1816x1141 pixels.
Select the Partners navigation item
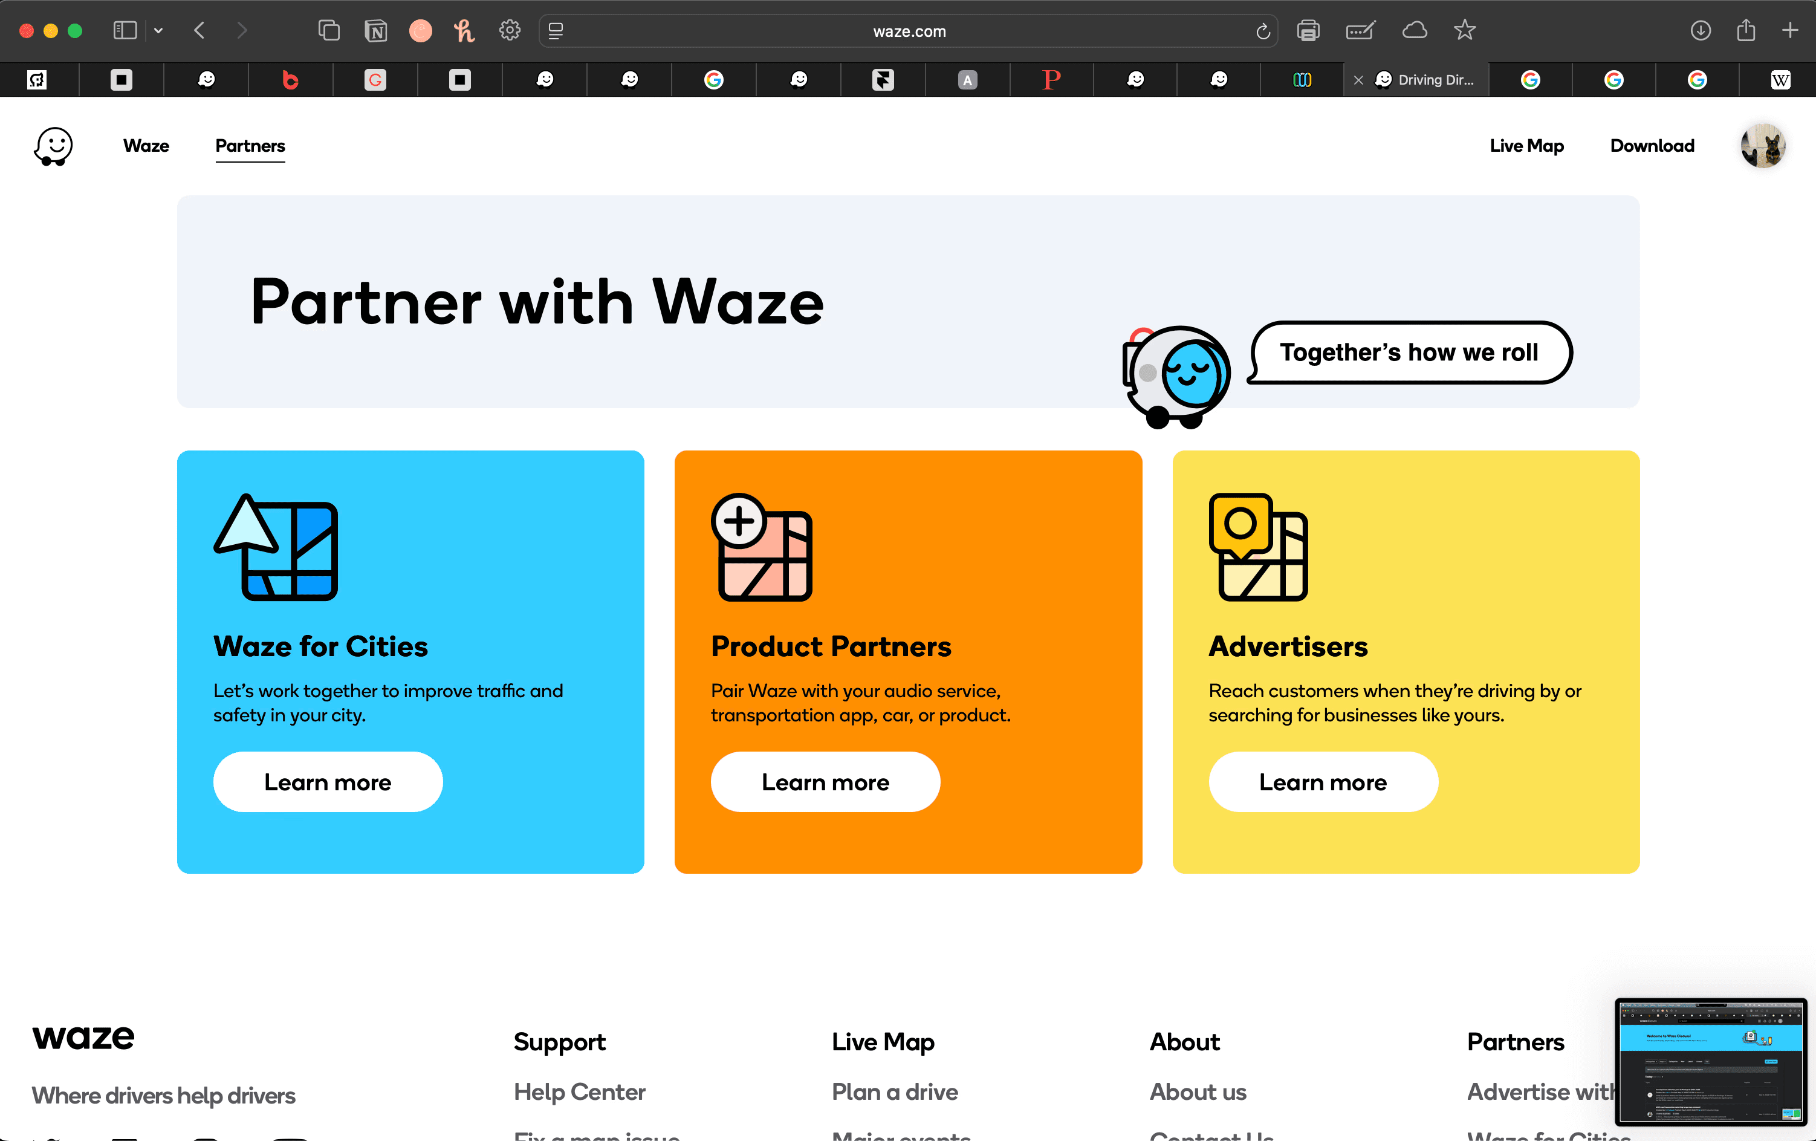coord(250,146)
